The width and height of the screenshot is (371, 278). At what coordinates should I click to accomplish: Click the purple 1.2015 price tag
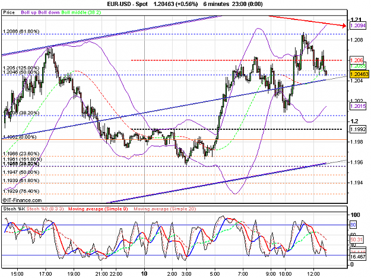pos(358,106)
